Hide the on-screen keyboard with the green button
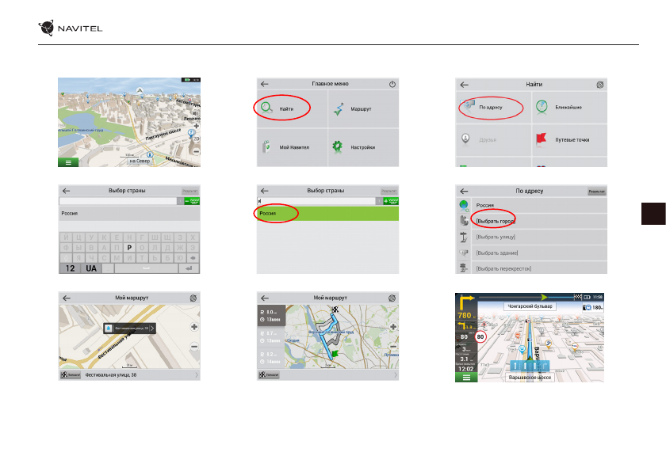Screen dimensions: 666x471 (192, 201)
